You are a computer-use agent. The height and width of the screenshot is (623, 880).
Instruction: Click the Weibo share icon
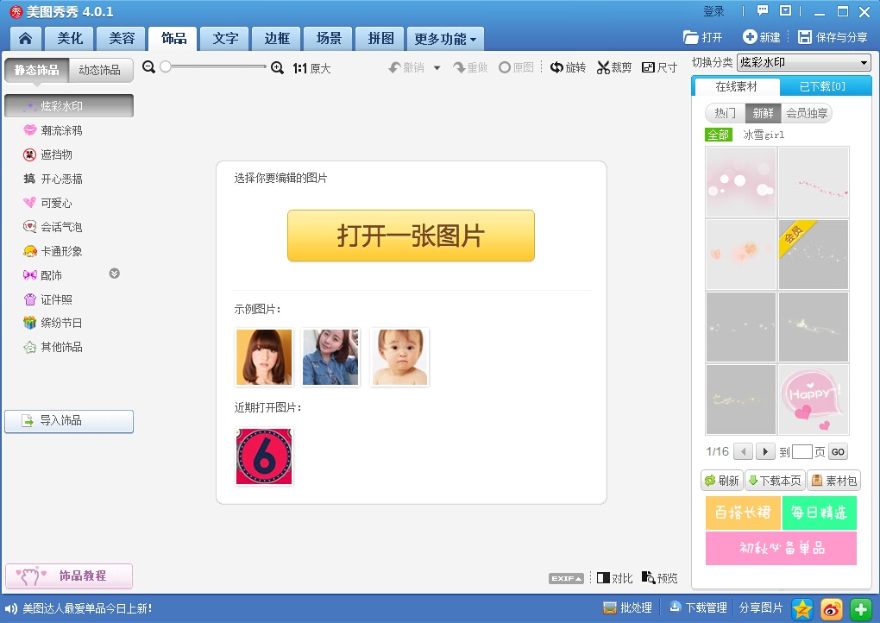point(831,608)
